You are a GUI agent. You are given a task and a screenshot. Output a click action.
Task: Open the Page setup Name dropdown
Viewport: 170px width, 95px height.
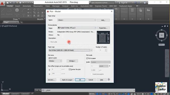pos(77,20)
